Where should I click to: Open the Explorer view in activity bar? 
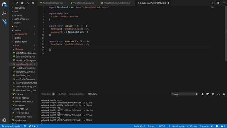click(x=4, y=5)
